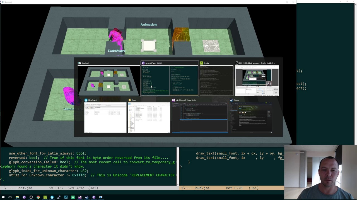Open Visual Studio from the taskbar

[x=80, y=197]
